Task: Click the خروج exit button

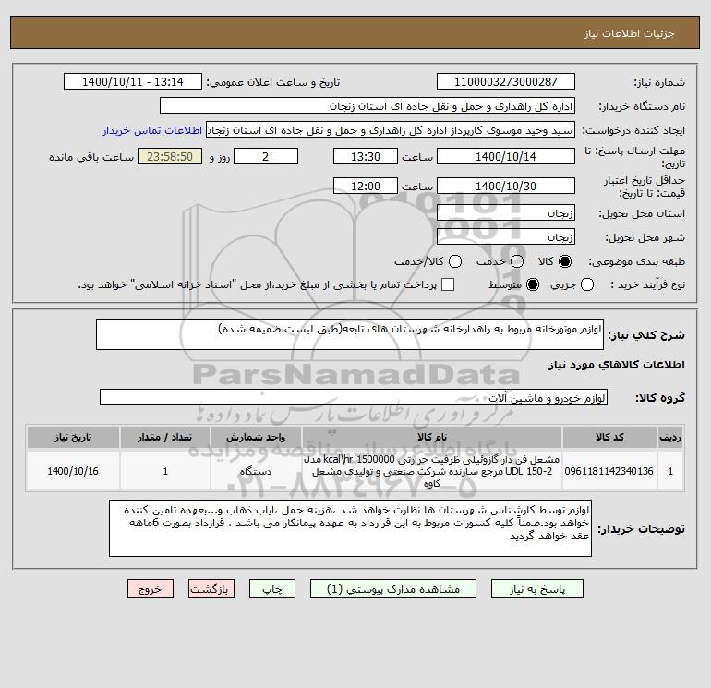Action: click(x=151, y=589)
